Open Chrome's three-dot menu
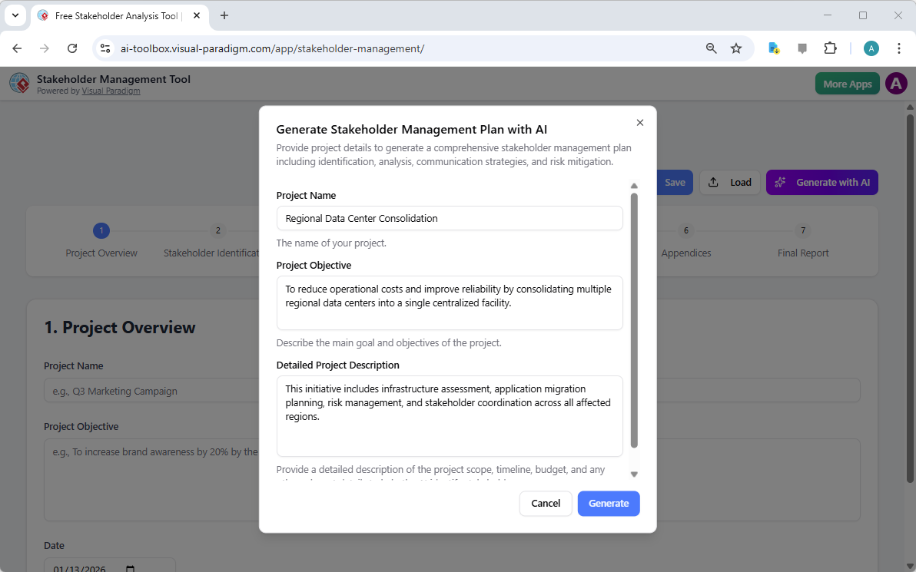Viewport: 916px width, 572px height. [899, 48]
